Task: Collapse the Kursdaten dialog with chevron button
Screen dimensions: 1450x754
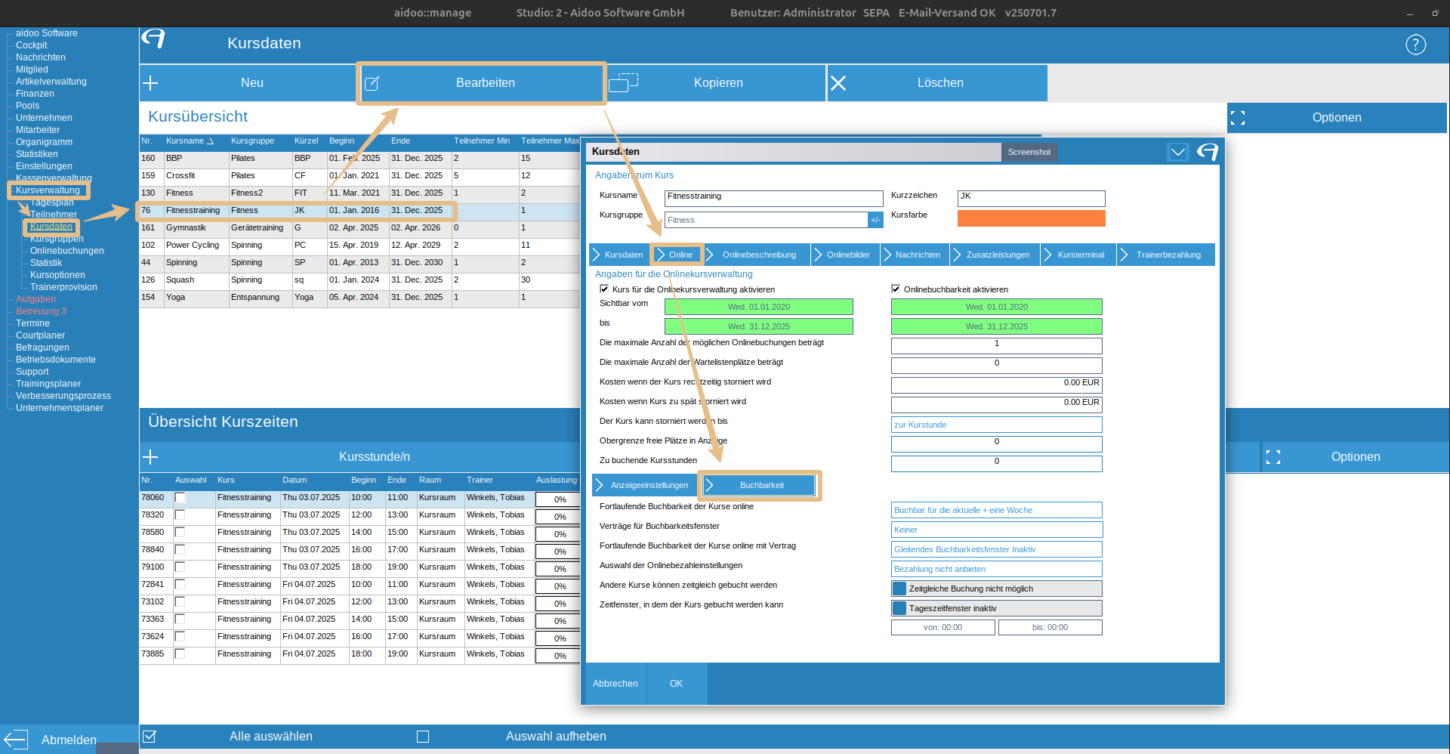Action: point(1177,152)
